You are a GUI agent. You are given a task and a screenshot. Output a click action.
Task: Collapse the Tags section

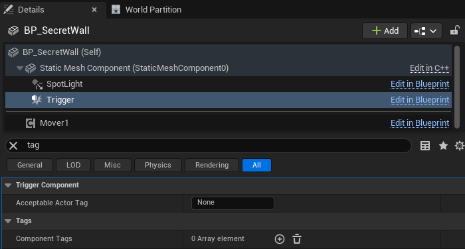coord(8,221)
